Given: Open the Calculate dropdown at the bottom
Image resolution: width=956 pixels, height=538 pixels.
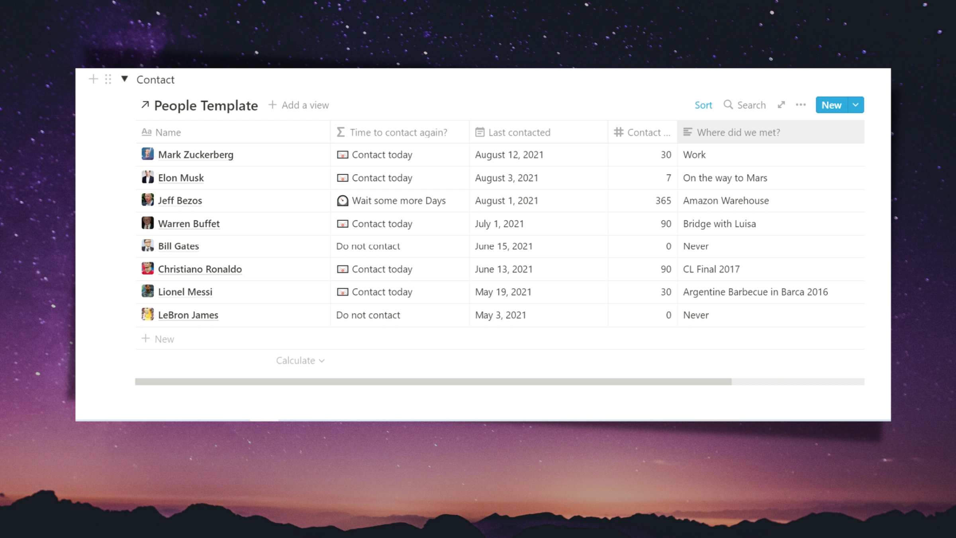Looking at the screenshot, I should point(300,360).
